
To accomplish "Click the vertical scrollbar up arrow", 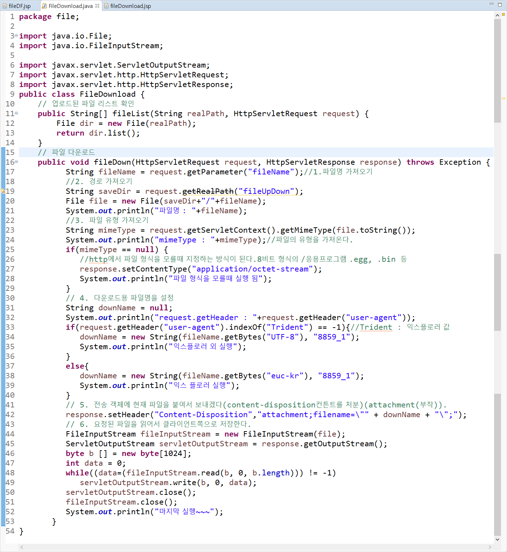I will pos(497,15).
